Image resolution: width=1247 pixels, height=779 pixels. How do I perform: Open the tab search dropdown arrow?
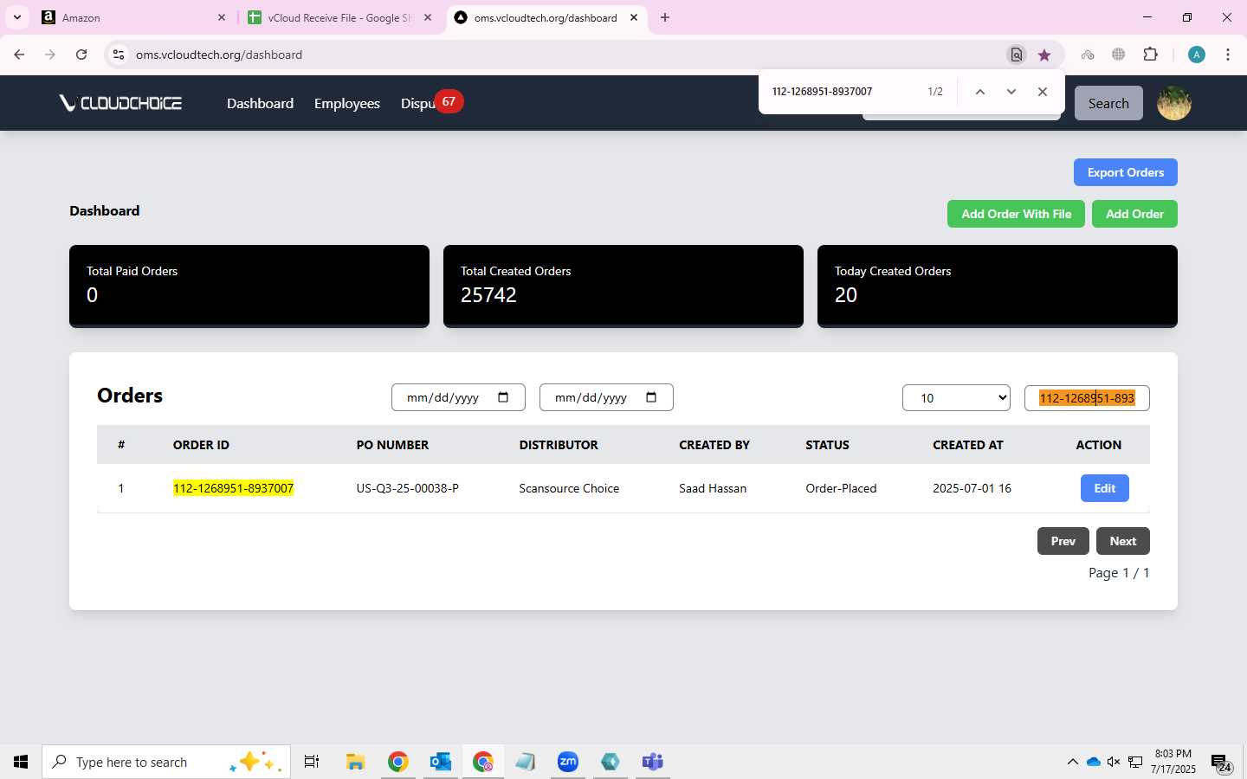coord(16,17)
